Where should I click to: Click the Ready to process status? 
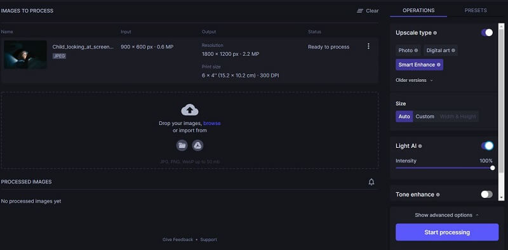click(328, 47)
